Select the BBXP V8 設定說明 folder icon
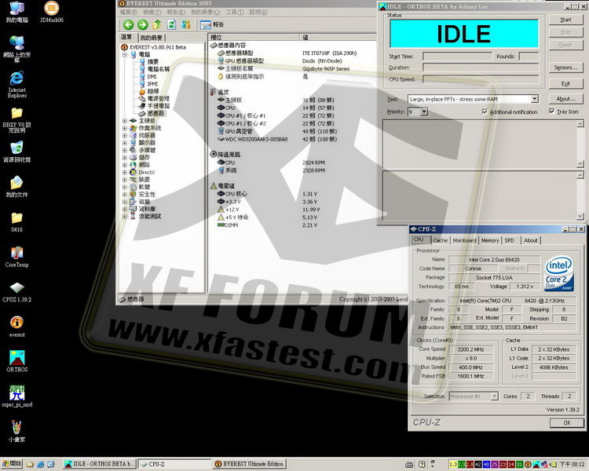Image resolution: width=589 pixels, height=471 pixels. [17, 120]
